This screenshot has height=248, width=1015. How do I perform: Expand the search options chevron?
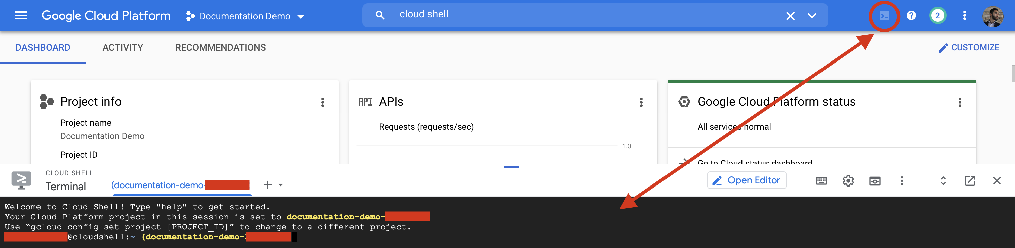pyautogui.click(x=812, y=16)
